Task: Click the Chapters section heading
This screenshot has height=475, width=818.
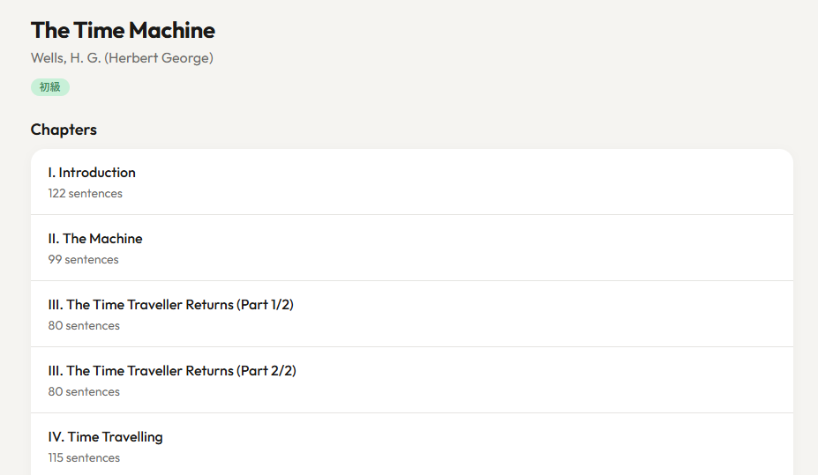Action: click(64, 130)
